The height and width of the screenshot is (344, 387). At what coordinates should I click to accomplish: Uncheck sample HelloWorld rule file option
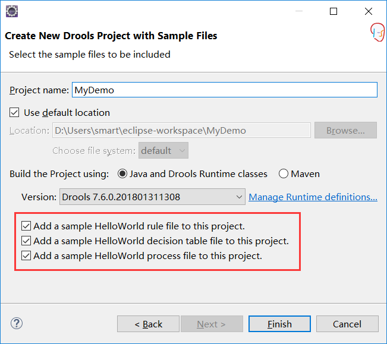tap(26, 226)
